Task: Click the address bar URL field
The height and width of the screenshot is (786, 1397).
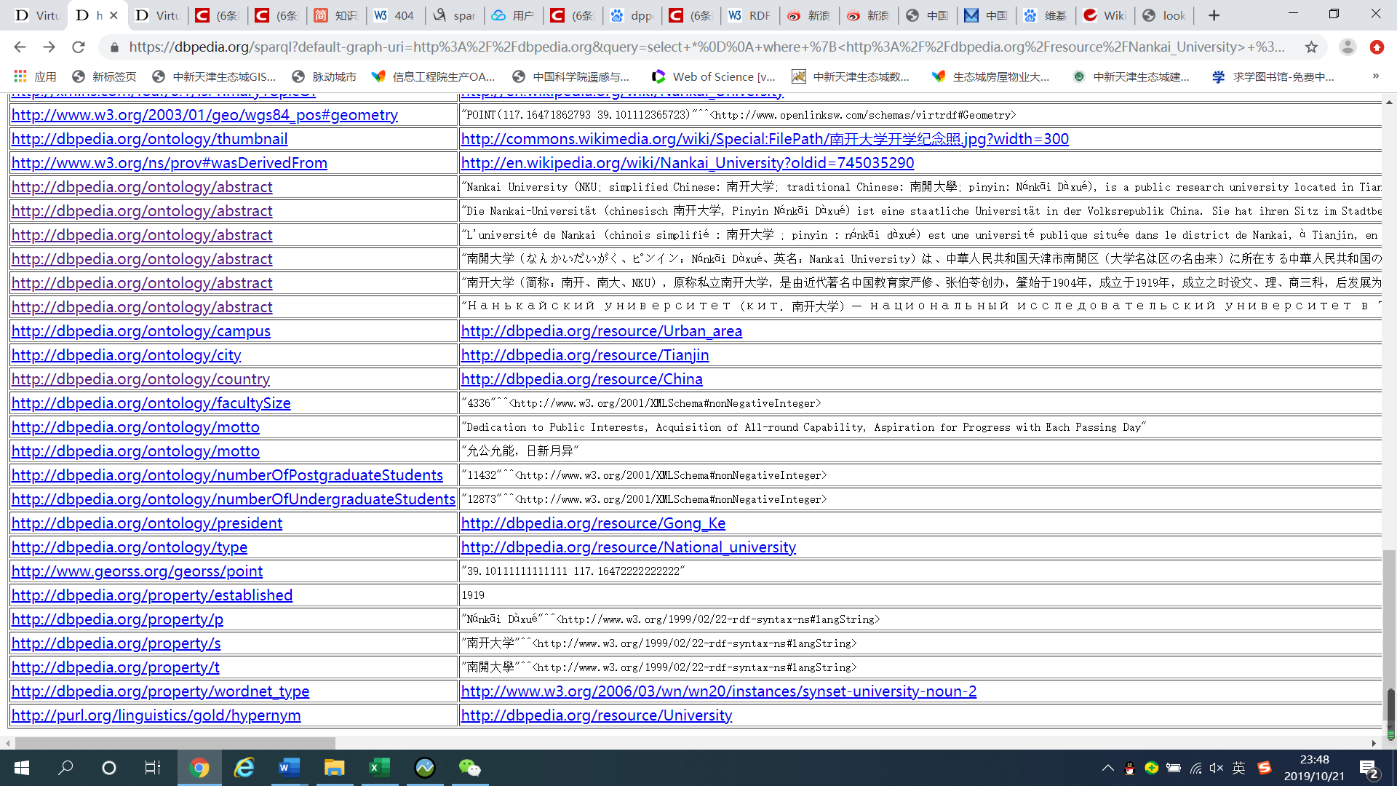Action: pos(706,47)
